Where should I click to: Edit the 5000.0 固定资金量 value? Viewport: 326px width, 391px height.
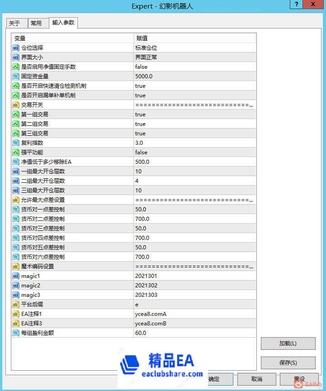point(195,76)
